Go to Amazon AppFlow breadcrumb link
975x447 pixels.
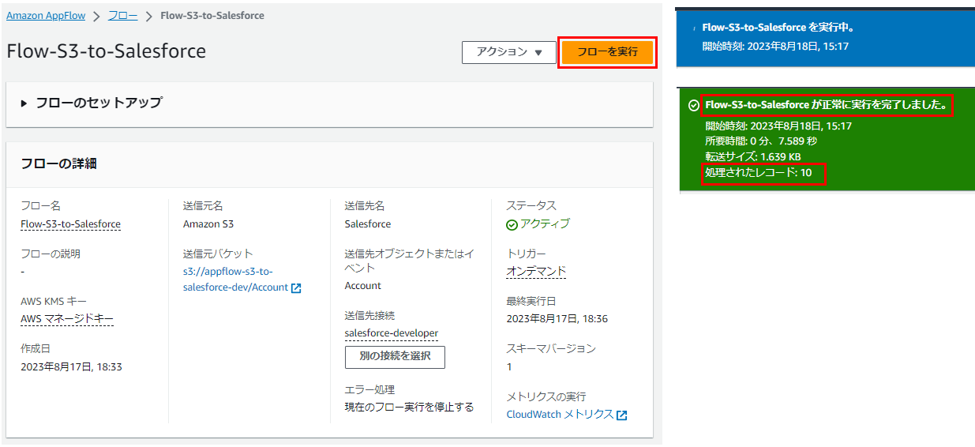46,15
